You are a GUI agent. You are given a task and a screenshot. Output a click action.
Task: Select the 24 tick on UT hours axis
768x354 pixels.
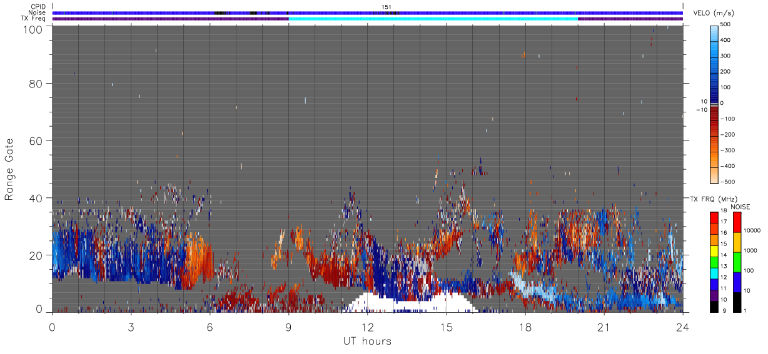point(682,327)
